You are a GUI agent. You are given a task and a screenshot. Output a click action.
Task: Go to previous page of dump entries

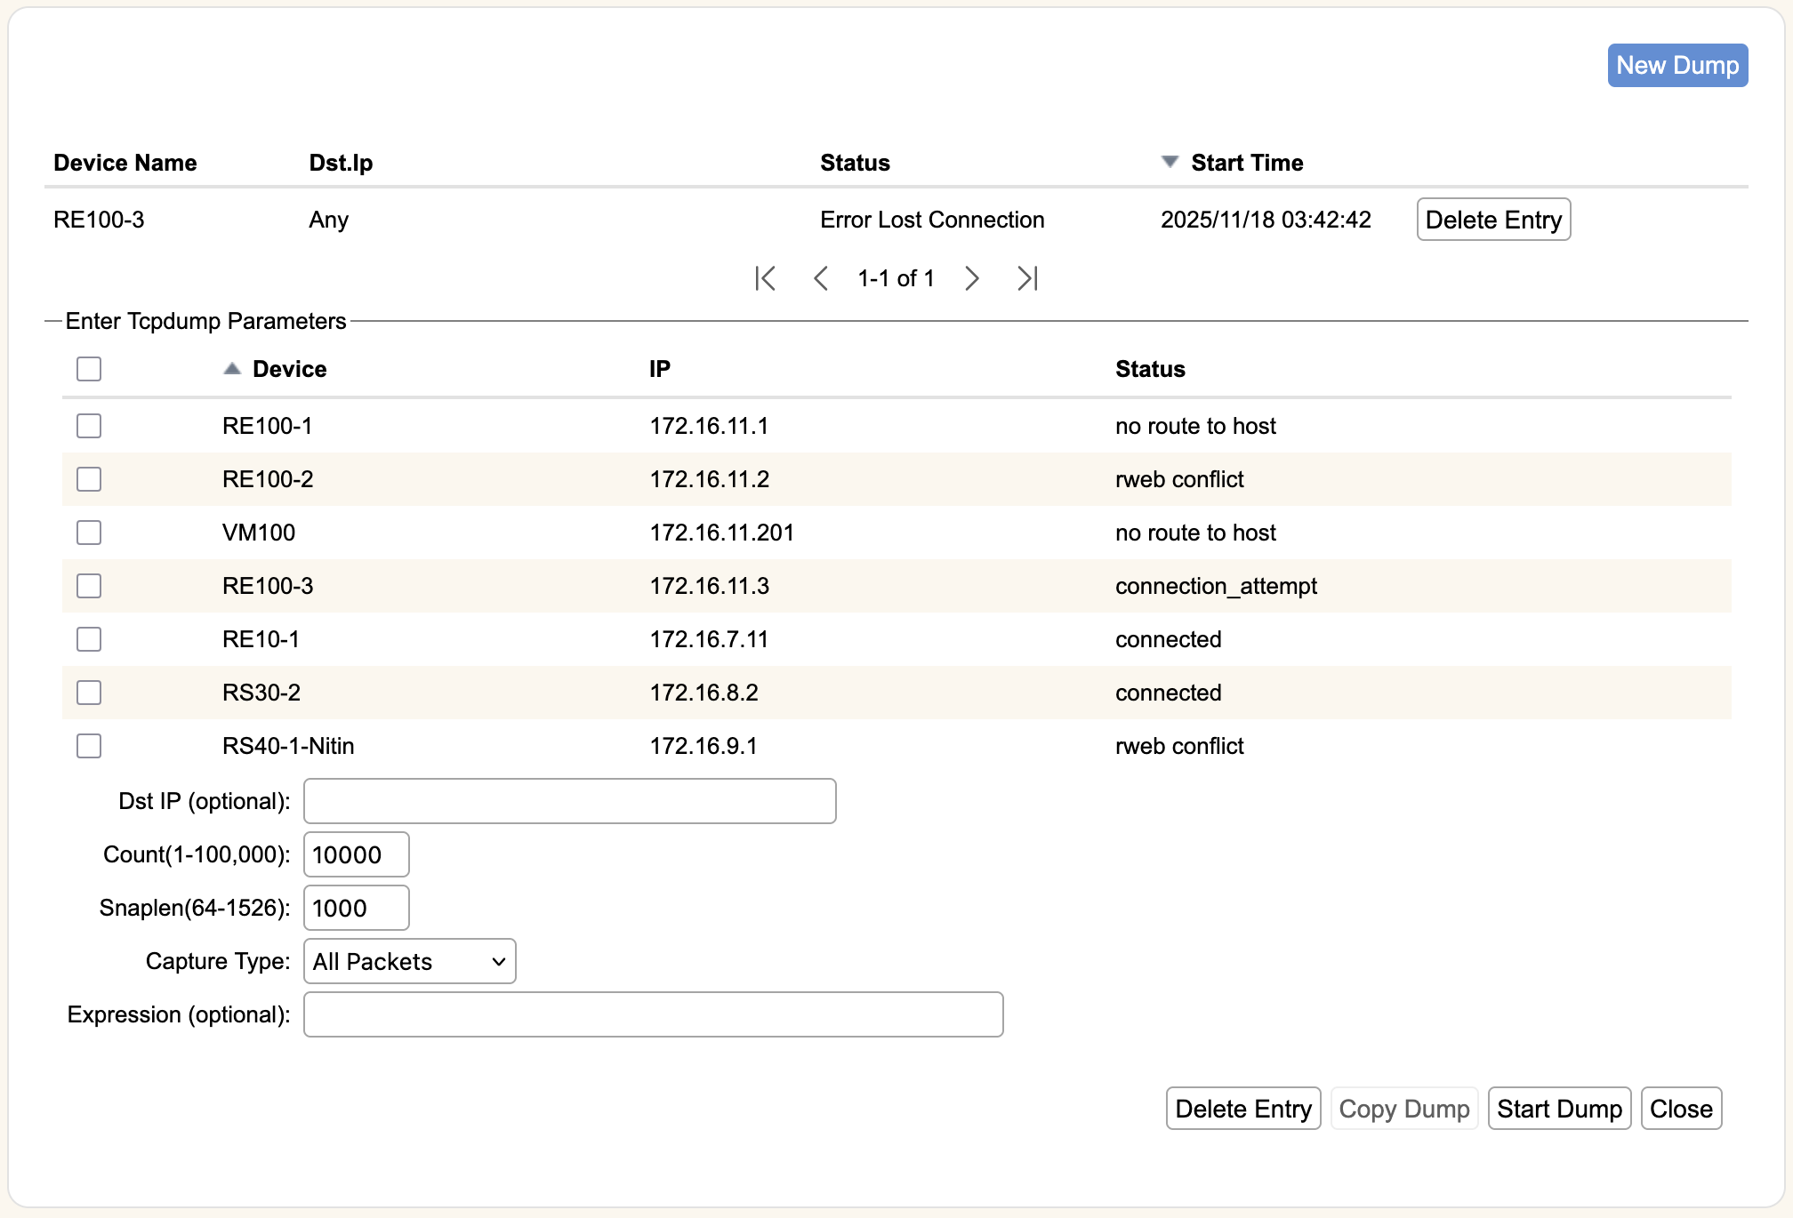pos(821,278)
